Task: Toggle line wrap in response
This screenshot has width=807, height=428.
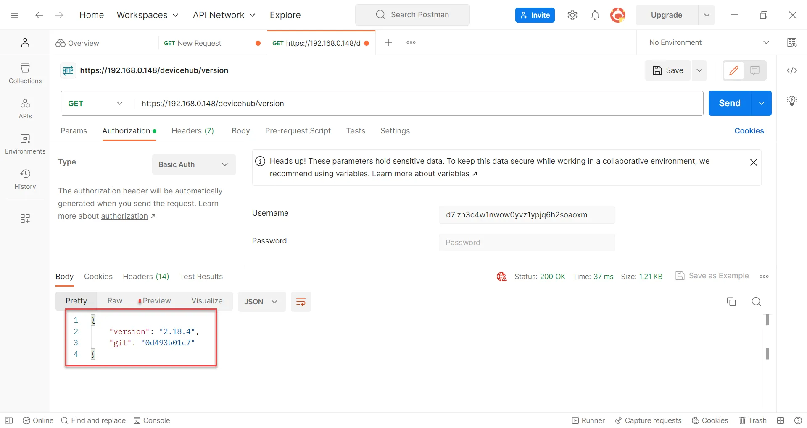Action: pyautogui.click(x=301, y=302)
